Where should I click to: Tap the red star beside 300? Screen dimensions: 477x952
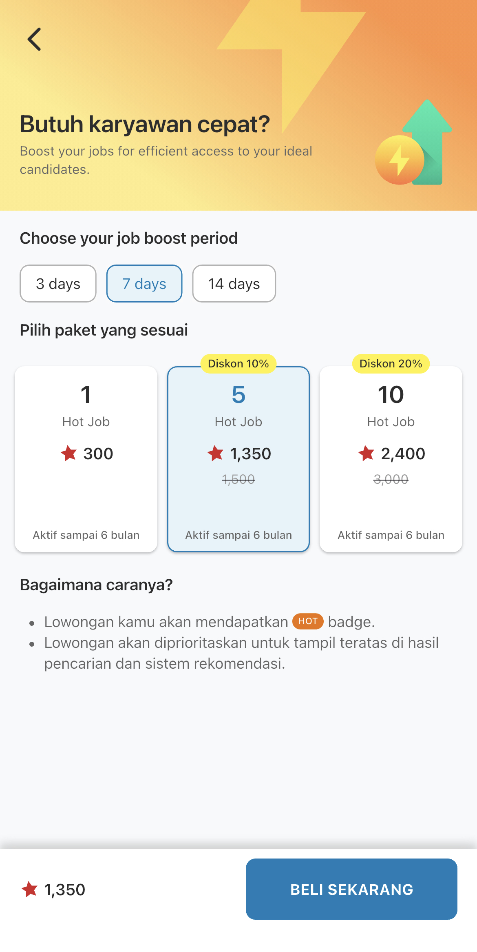coord(68,453)
